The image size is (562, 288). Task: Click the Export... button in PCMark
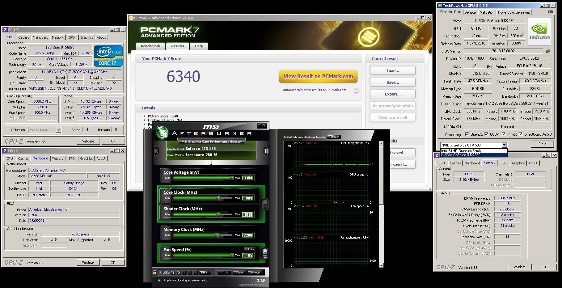pos(393,94)
